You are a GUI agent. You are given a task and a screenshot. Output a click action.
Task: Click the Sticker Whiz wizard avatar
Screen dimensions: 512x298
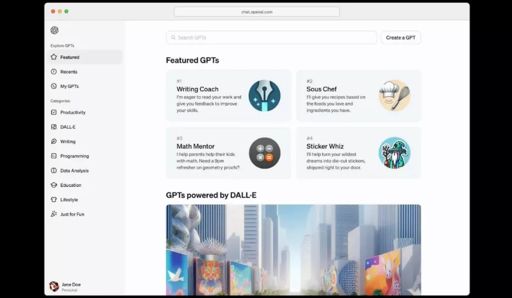pyautogui.click(x=395, y=153)
